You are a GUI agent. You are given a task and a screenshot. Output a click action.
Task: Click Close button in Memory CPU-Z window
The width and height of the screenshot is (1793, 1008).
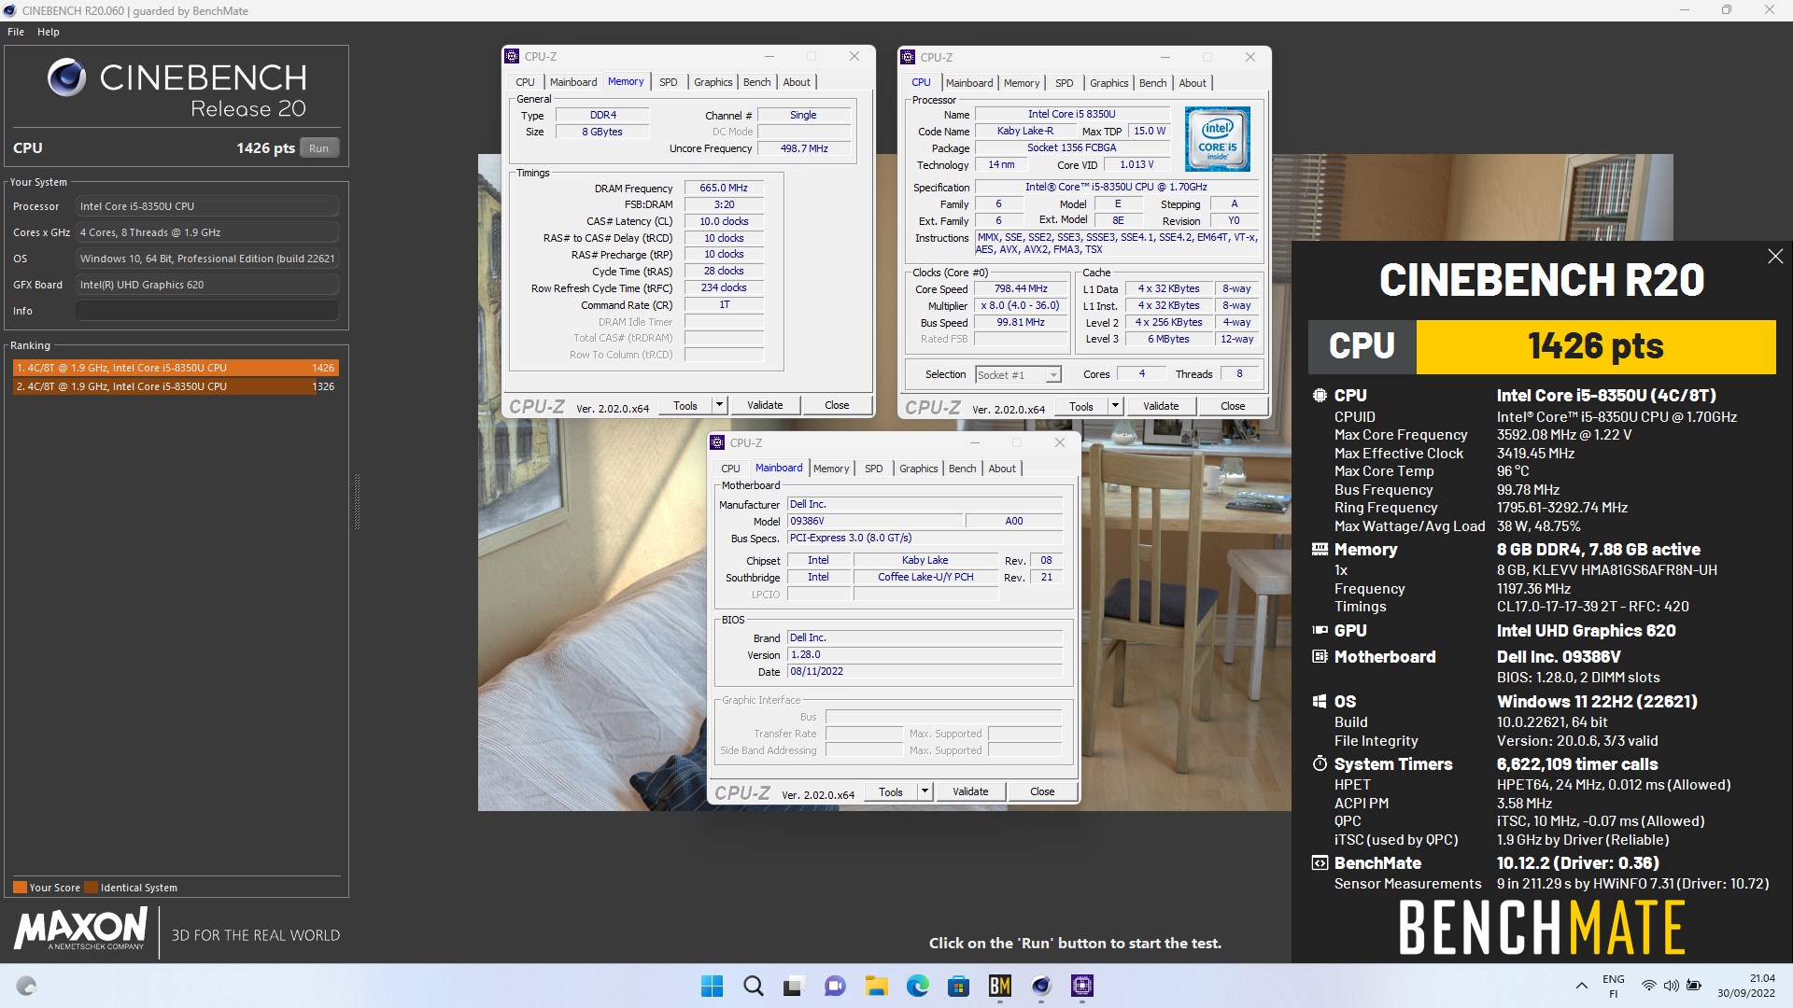point(837,406)
